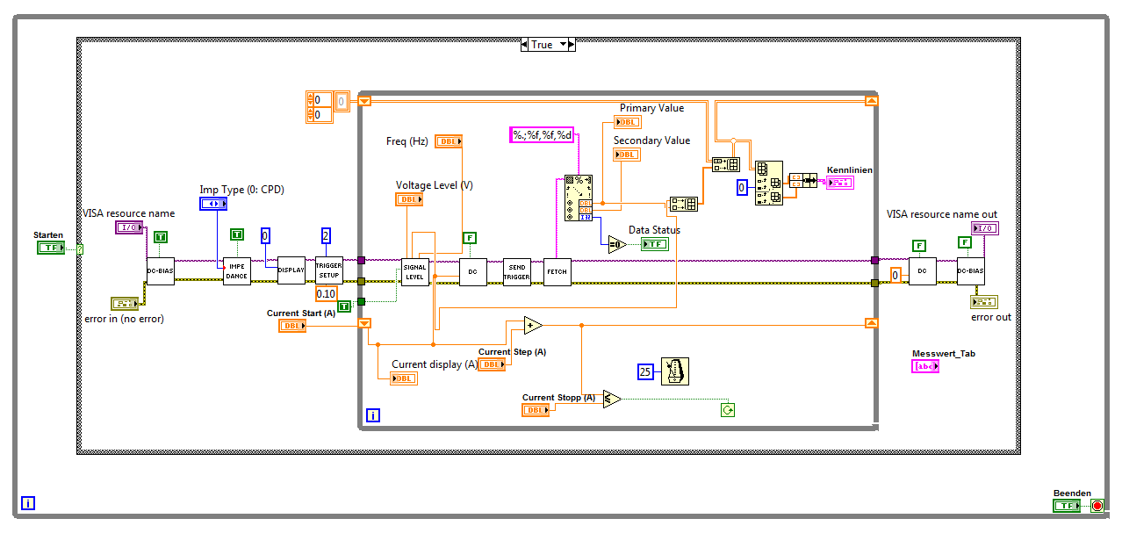Click case structure next-case arrow
This screenshot has height=533, width=1122.
pyautogui.click(x=571, y=44)
